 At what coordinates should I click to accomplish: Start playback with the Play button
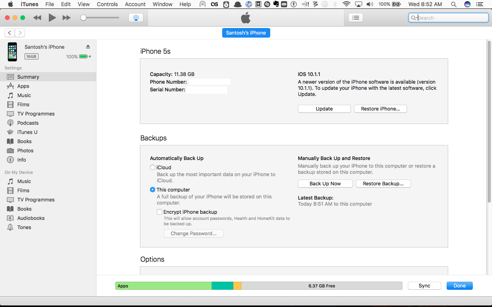52,18
